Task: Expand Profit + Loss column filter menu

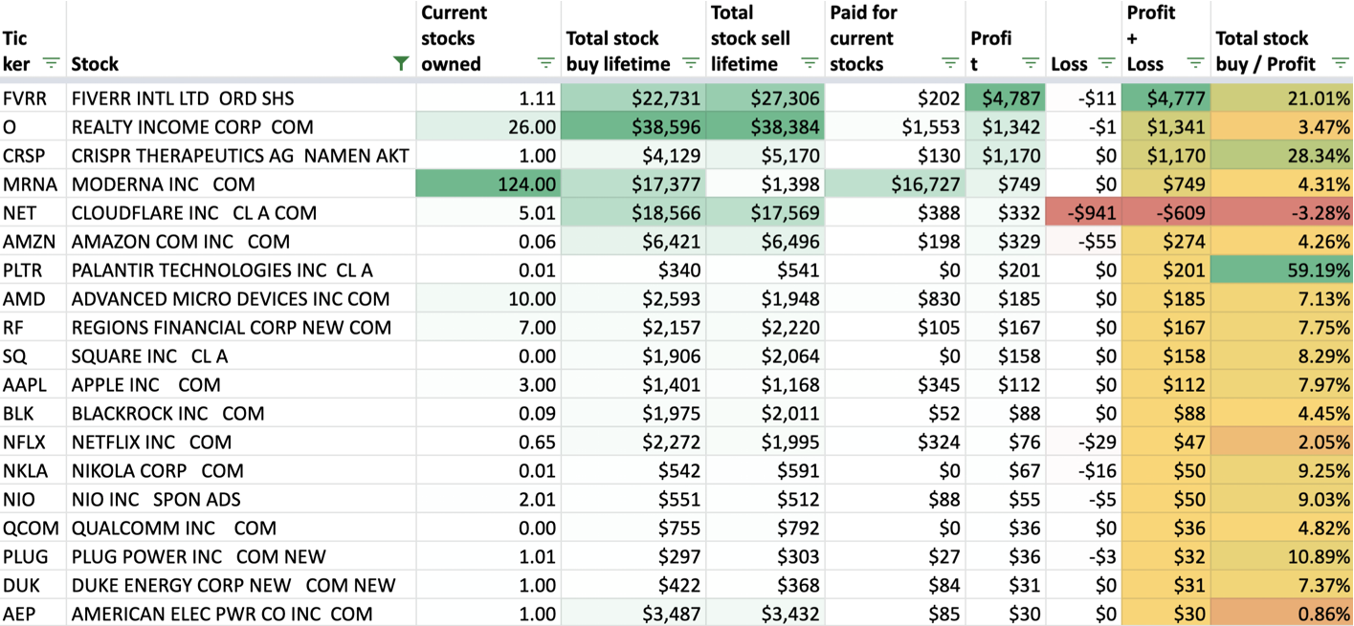Action: point(1195,64)
